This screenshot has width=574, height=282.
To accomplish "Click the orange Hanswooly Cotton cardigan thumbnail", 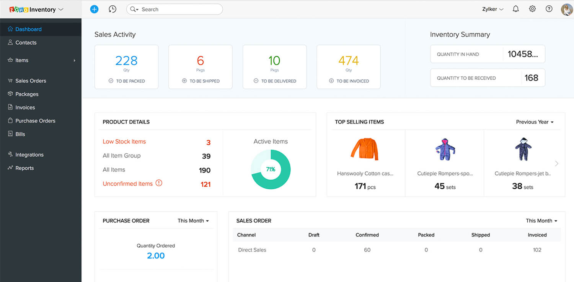I will coord(364,149).
